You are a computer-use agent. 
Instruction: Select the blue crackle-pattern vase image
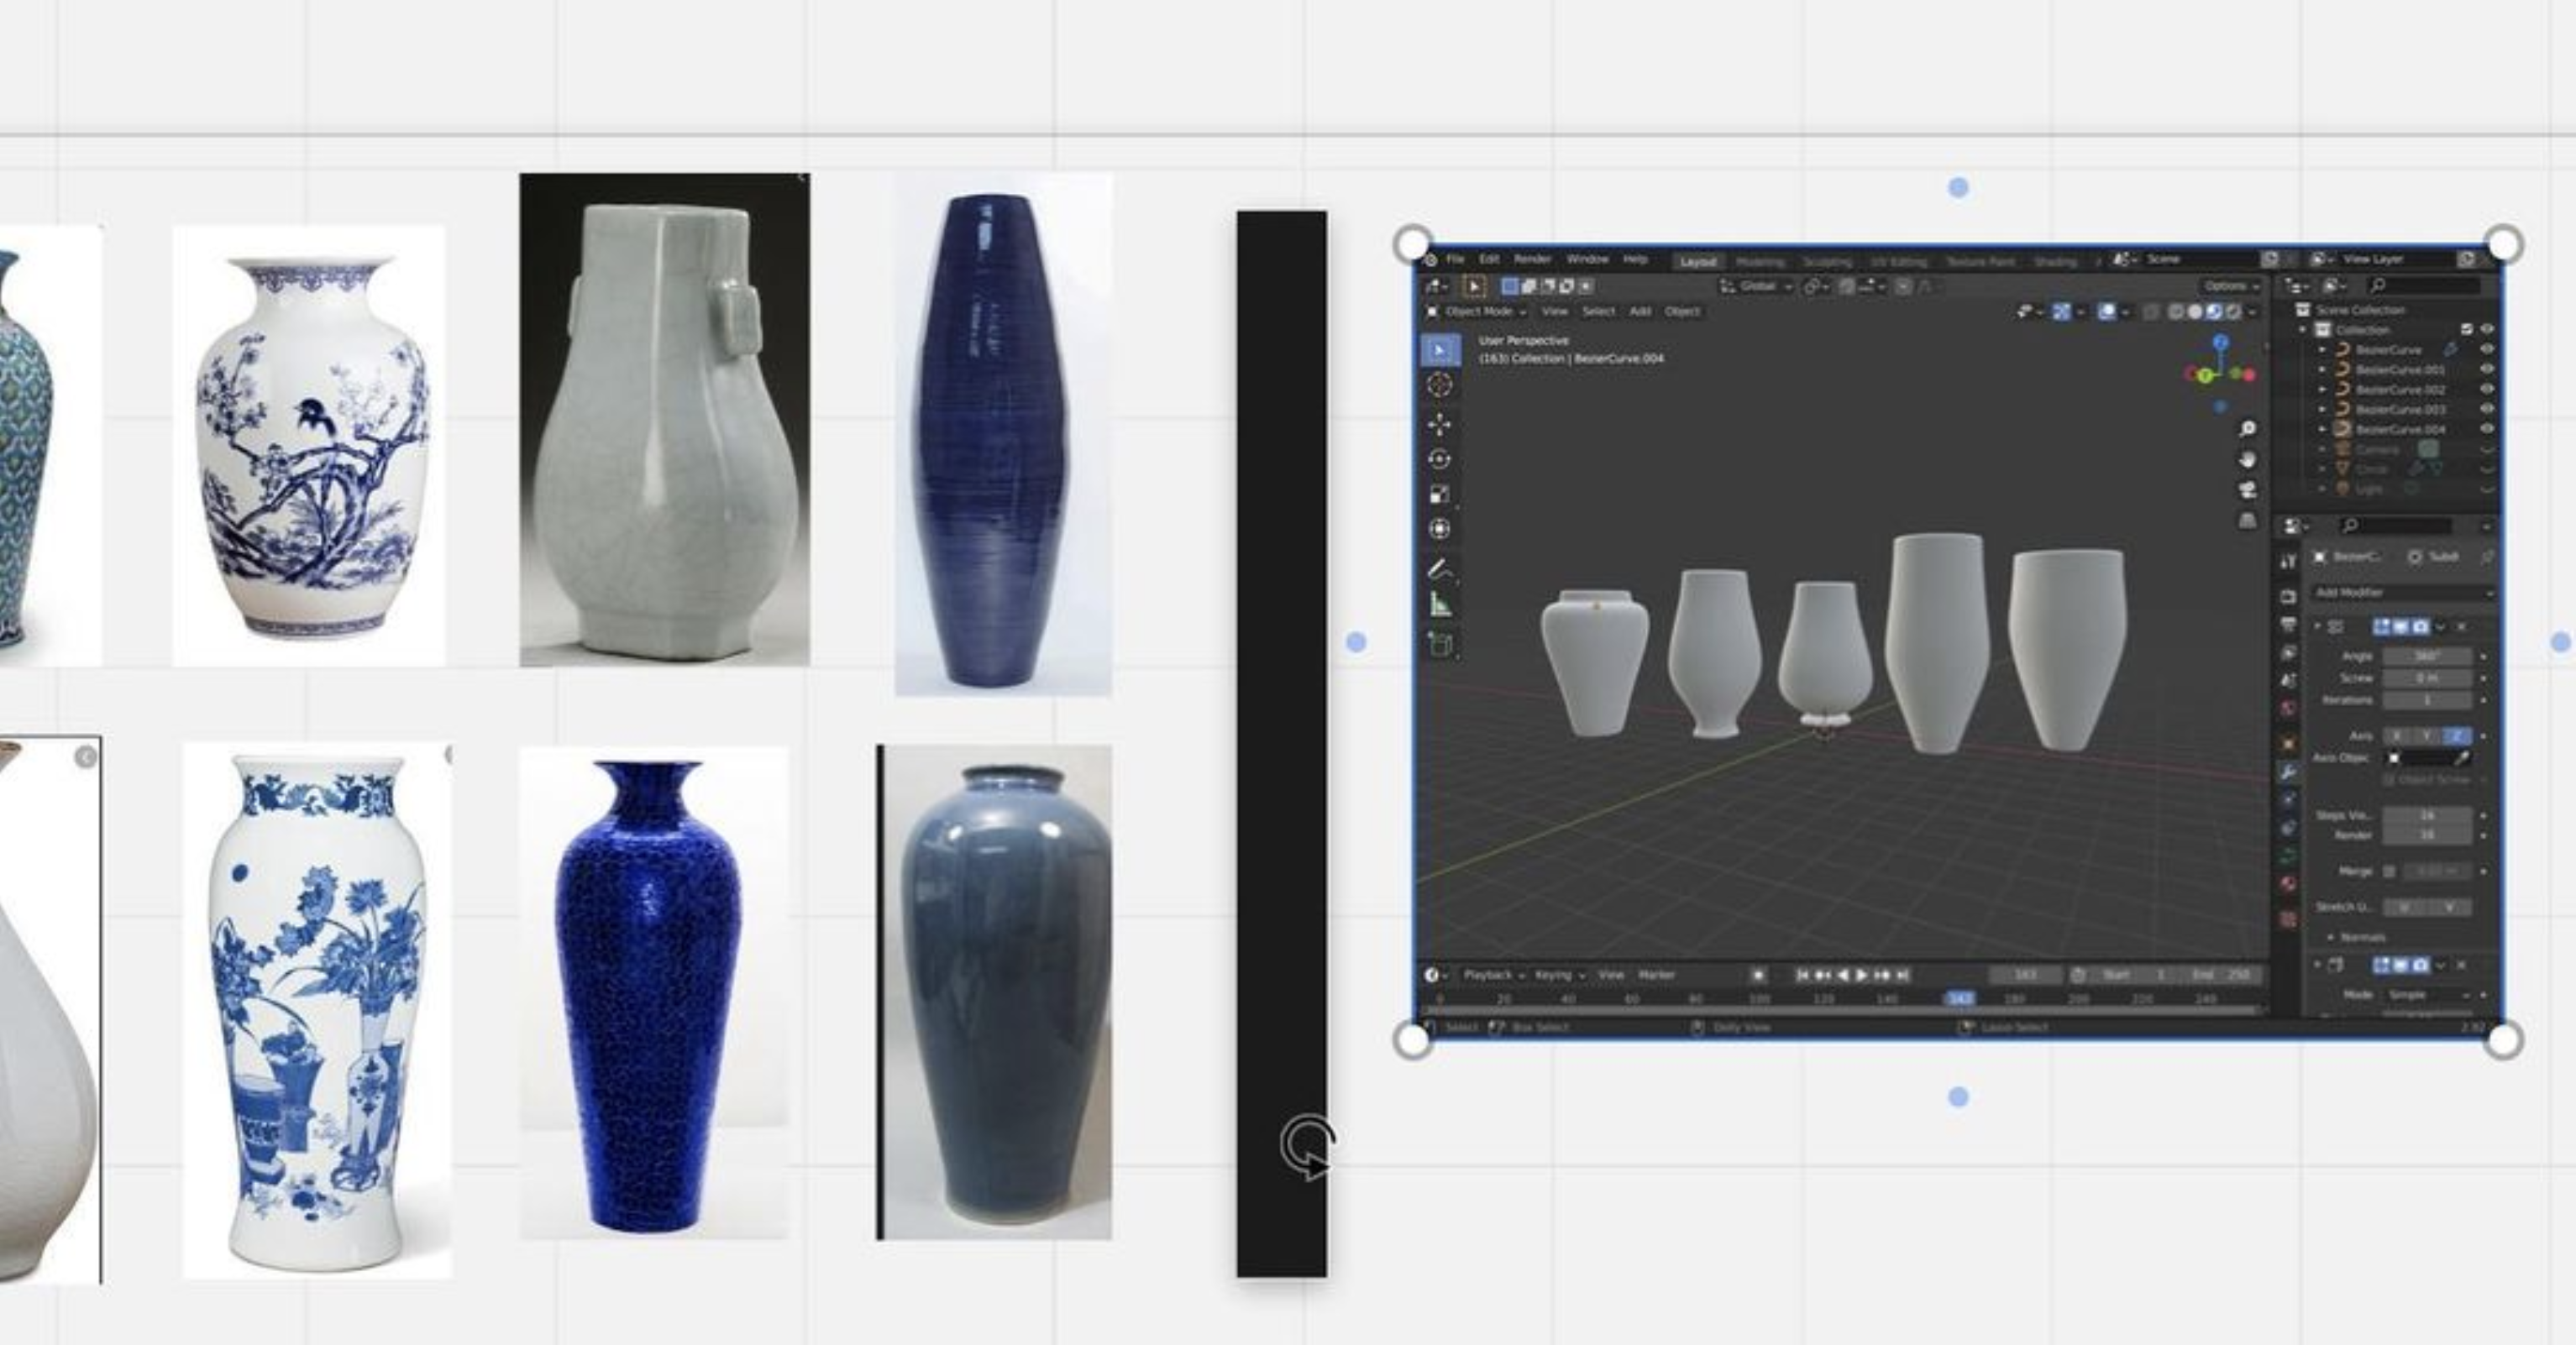652,994
